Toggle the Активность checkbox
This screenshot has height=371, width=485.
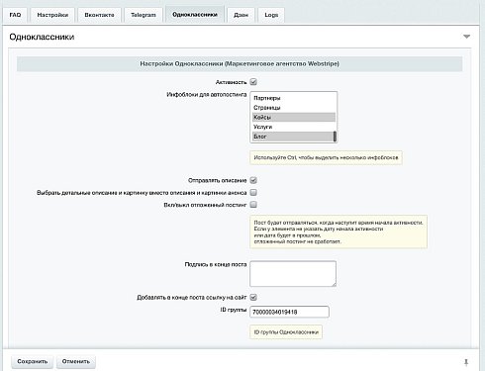pyautogui.click(x=253, y=82)
